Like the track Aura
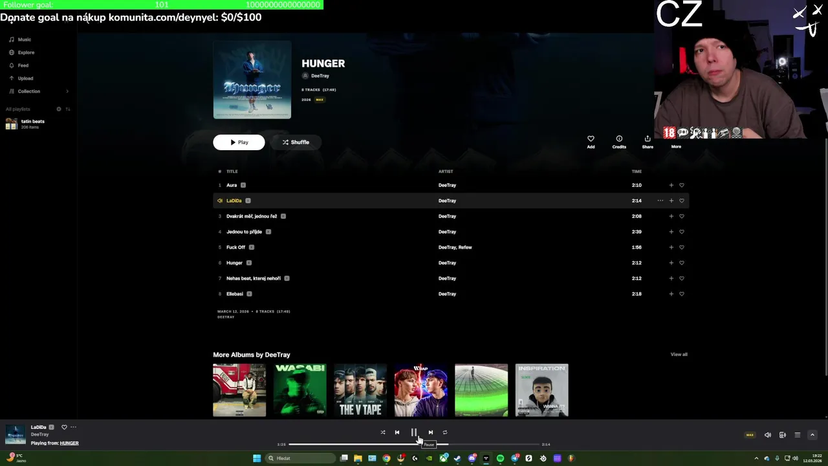 click(681, 185)
